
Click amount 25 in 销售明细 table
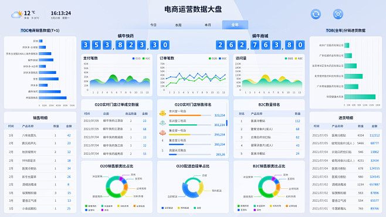coord(69,208)
